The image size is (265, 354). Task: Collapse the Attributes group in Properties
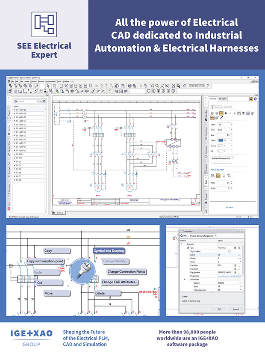coord(185,280)
